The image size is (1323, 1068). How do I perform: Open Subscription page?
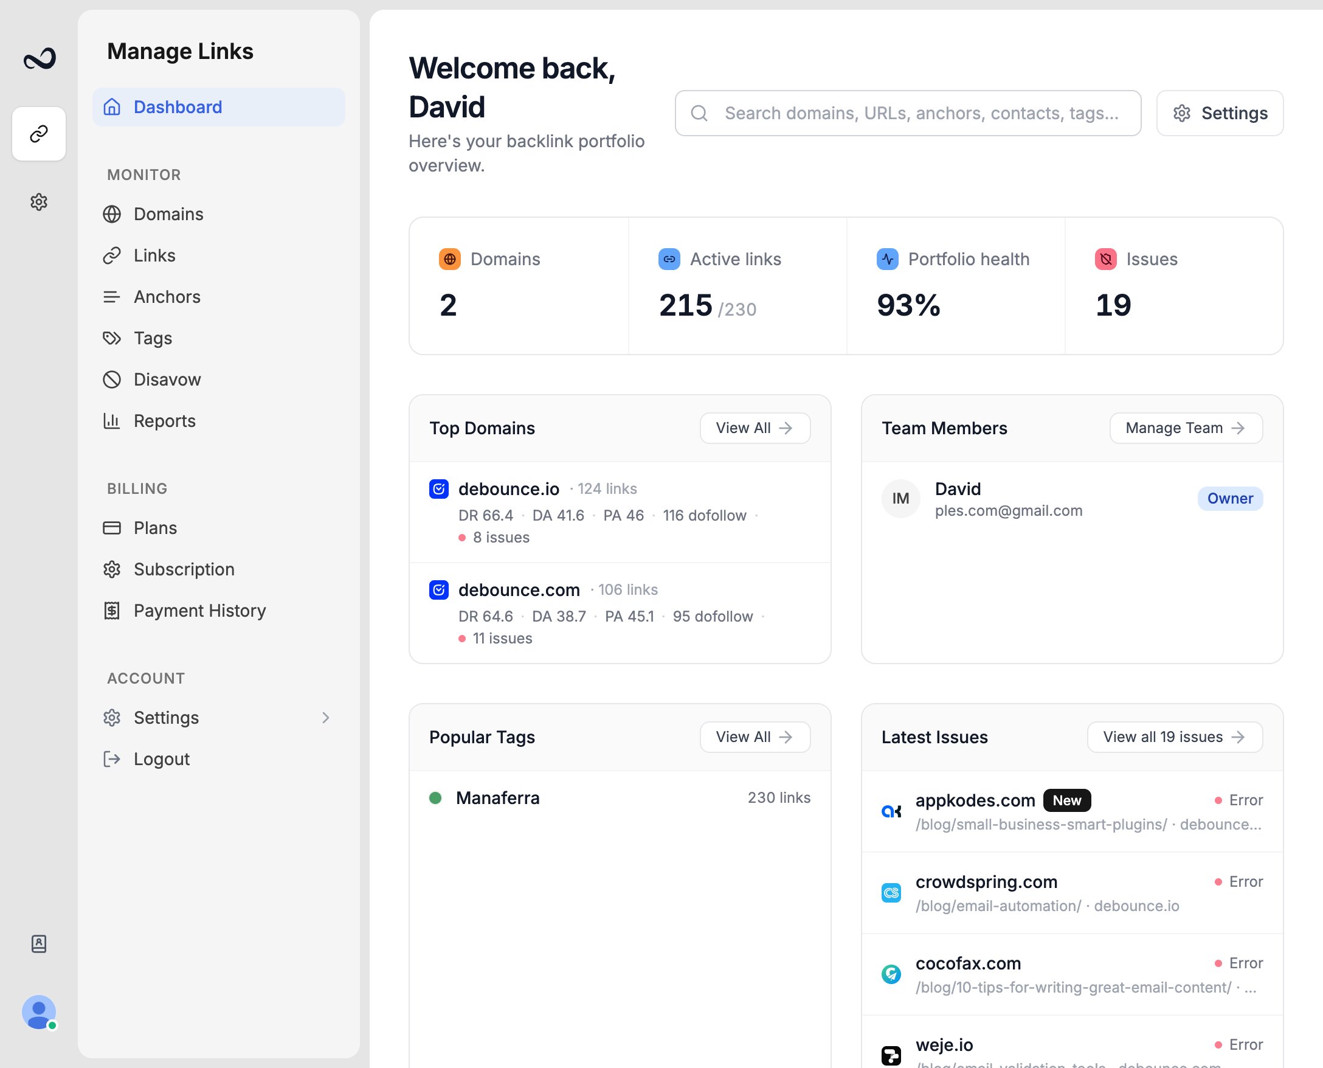tap(218, 569)
